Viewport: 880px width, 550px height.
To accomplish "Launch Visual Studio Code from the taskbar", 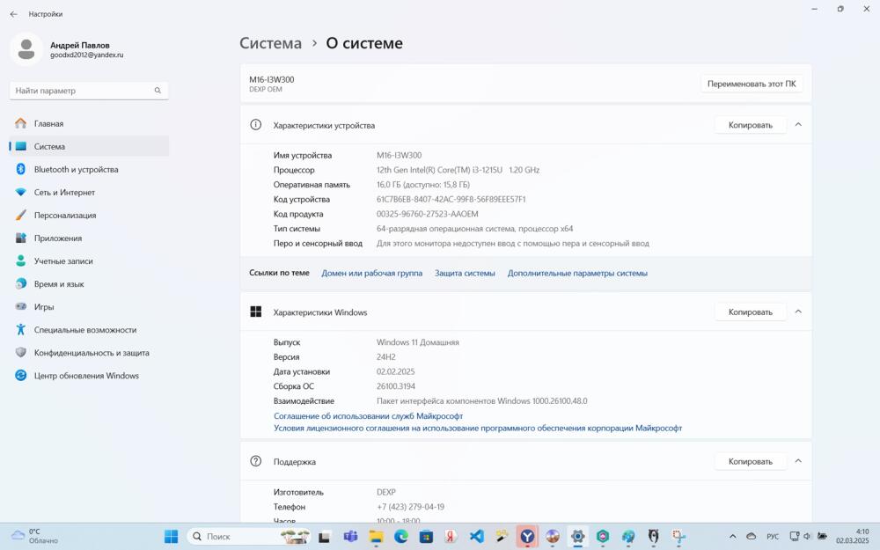I will point(476,537).
